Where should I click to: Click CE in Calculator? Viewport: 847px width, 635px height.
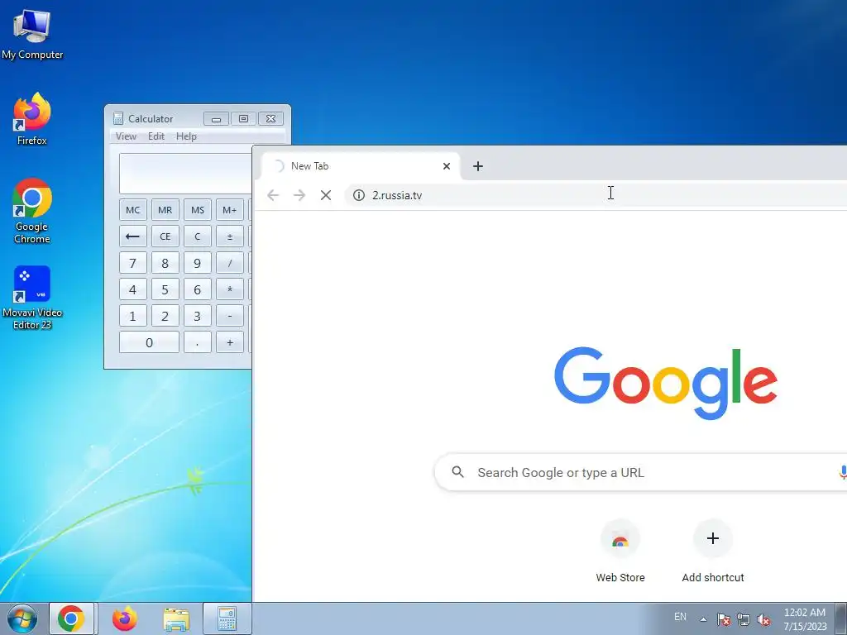[165, 236]
